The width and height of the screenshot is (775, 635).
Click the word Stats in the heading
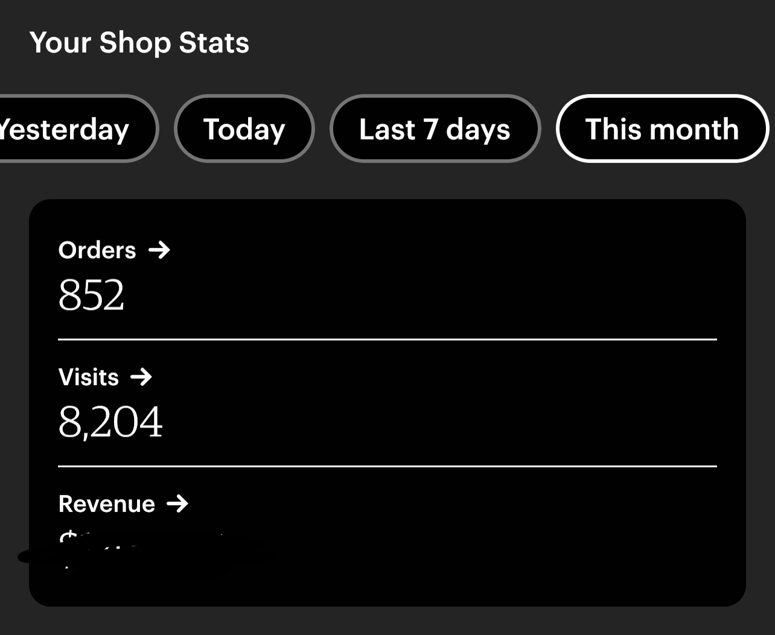click(214, 43)
